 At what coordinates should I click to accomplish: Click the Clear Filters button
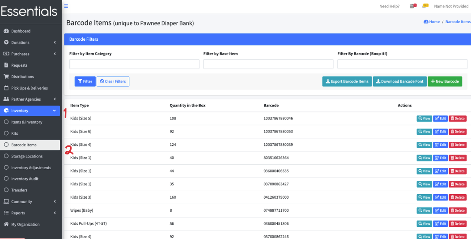tap(113, 81)
